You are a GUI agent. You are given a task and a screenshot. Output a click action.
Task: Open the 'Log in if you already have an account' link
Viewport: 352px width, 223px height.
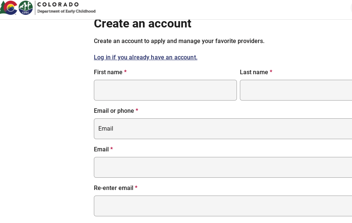click(x=146, y=57)
